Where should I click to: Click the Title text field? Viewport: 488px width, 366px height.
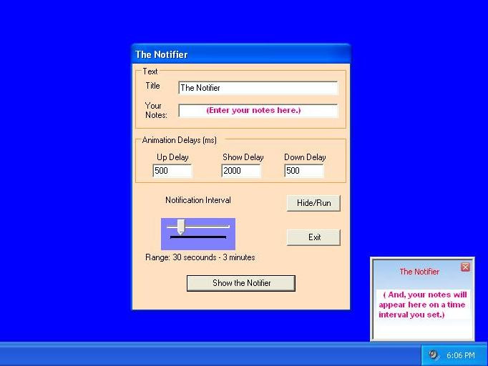click(x=258, y=88)
